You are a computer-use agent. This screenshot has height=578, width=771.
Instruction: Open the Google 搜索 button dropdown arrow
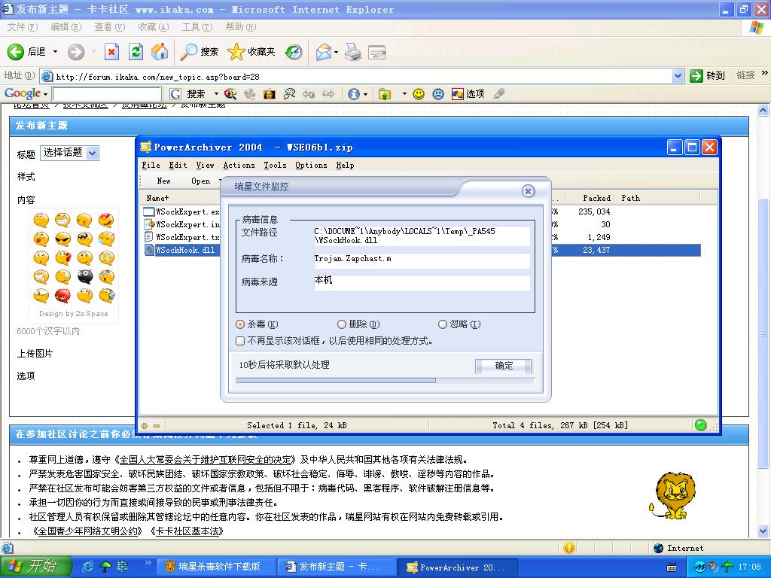[215, 93]
